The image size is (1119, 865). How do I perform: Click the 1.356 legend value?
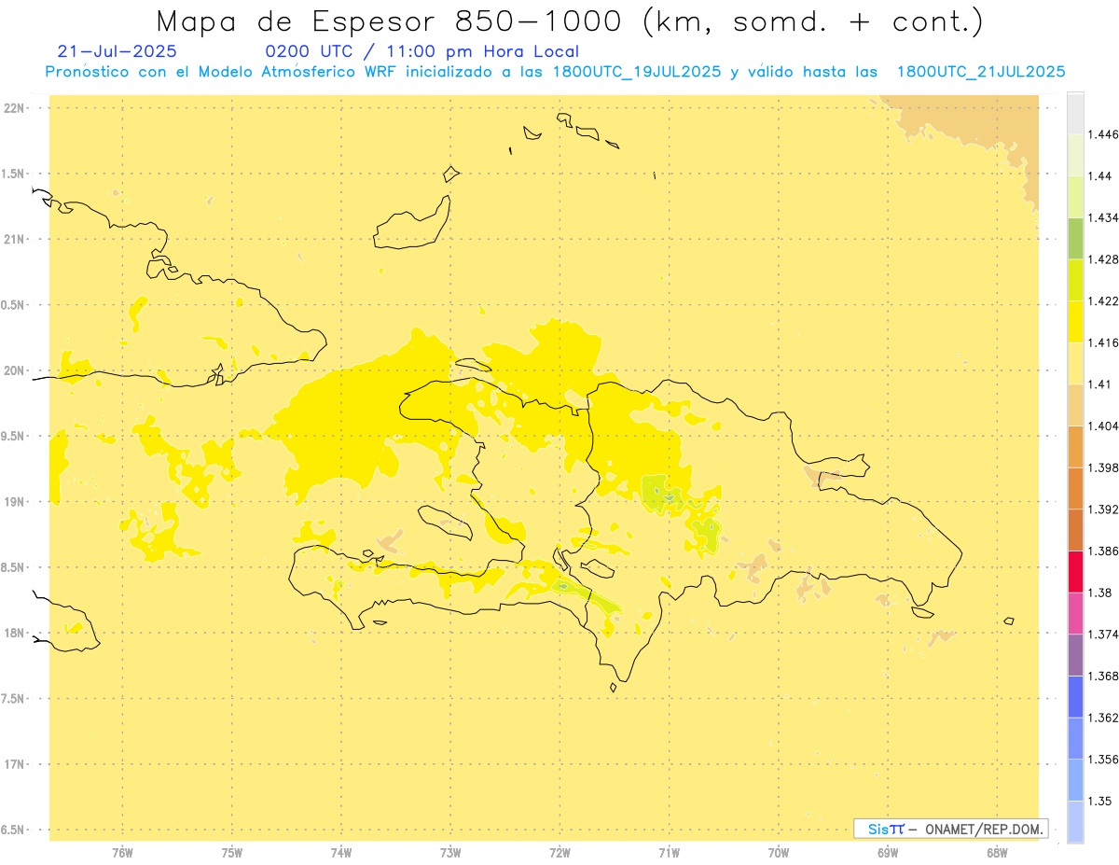click(1102, 760)
